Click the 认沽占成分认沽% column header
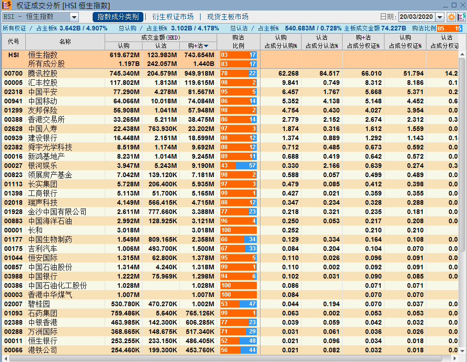 pyautogui.click(x=322, y=42)
